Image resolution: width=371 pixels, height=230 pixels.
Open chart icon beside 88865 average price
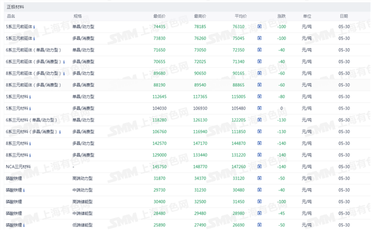click(260, 84)
